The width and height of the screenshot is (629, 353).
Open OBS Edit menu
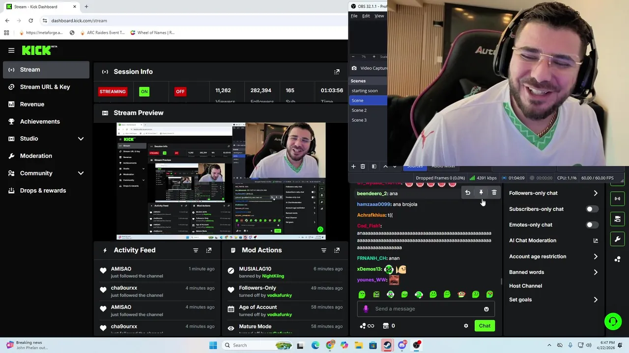366,16
